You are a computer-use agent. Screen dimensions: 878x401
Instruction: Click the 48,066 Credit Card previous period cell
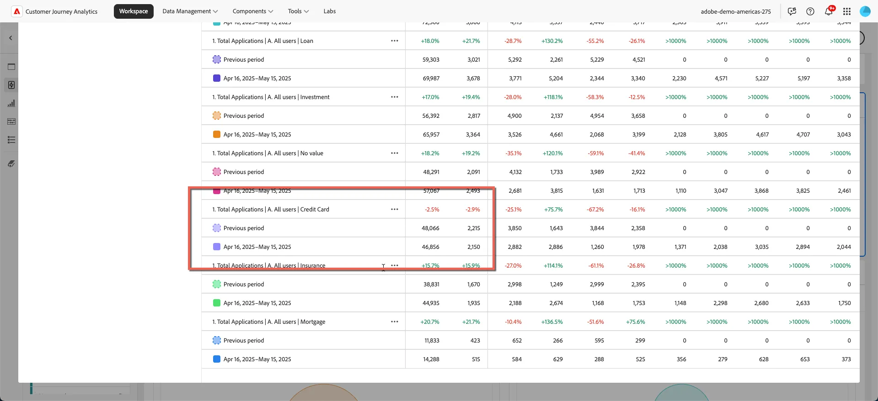coord(430,228)
